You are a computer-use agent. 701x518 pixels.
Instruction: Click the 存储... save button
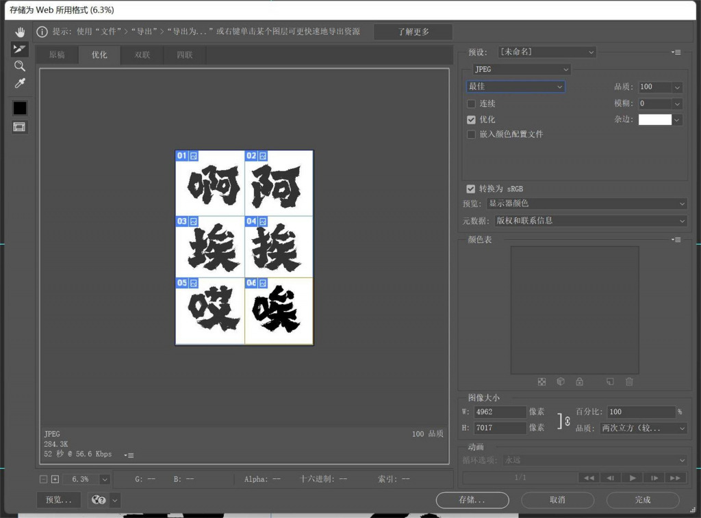click(472, 500)
